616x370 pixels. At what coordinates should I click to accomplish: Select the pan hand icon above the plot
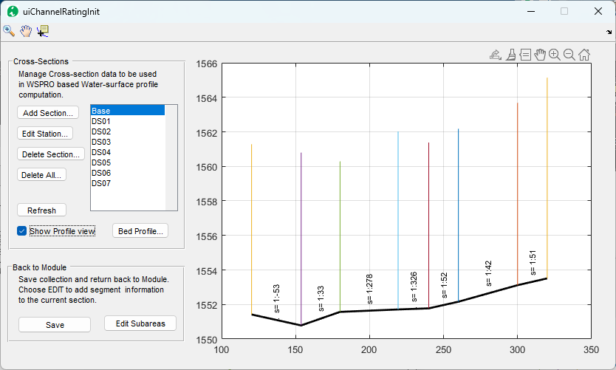[x=540, y=55]
